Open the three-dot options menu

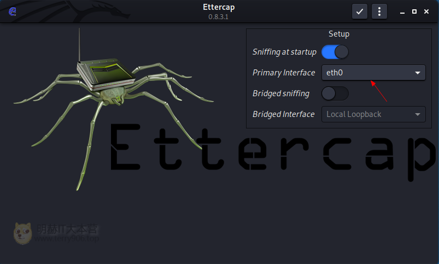[x=379, y=11]
